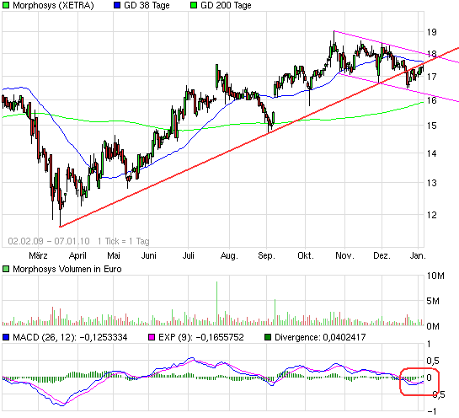Click the September volume spike bar
Image resolution: width=459 pixels, height=418 pixels.
point(275,313)
